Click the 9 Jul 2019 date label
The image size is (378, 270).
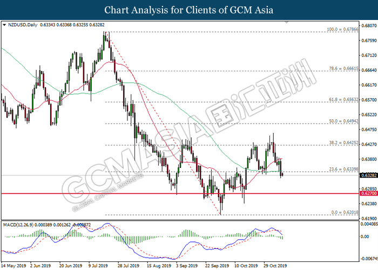tap(98, 266)
